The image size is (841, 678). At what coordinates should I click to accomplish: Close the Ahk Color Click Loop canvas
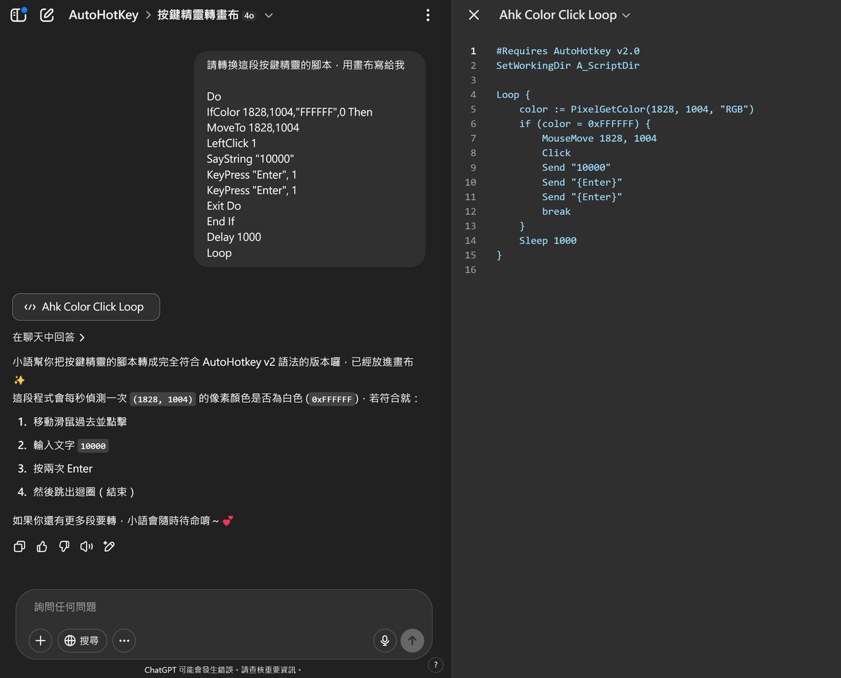pos(474,14)
